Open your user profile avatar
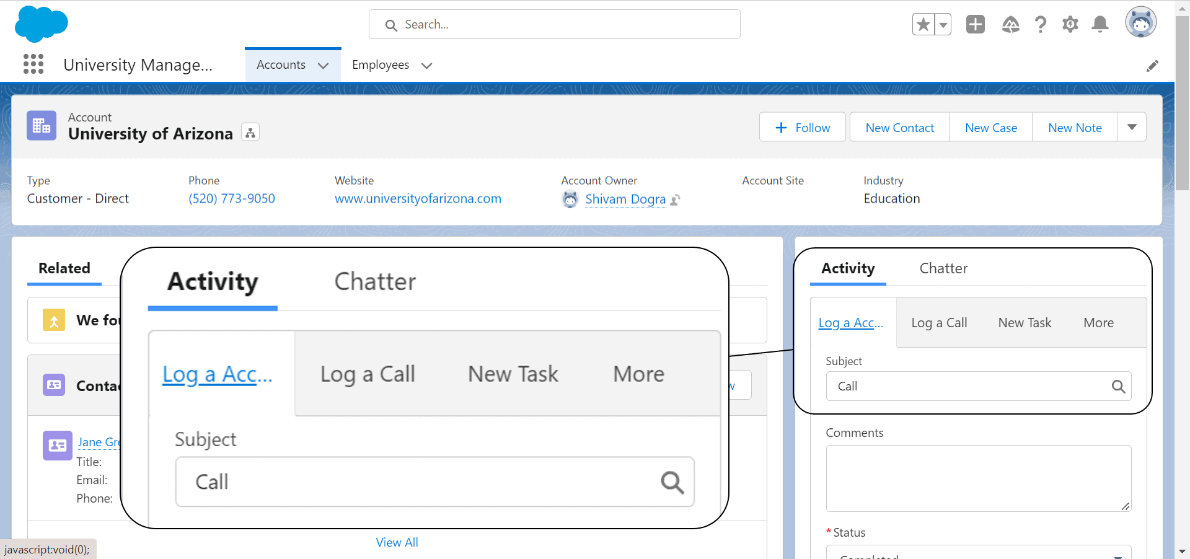 (x=1142, y=22)
